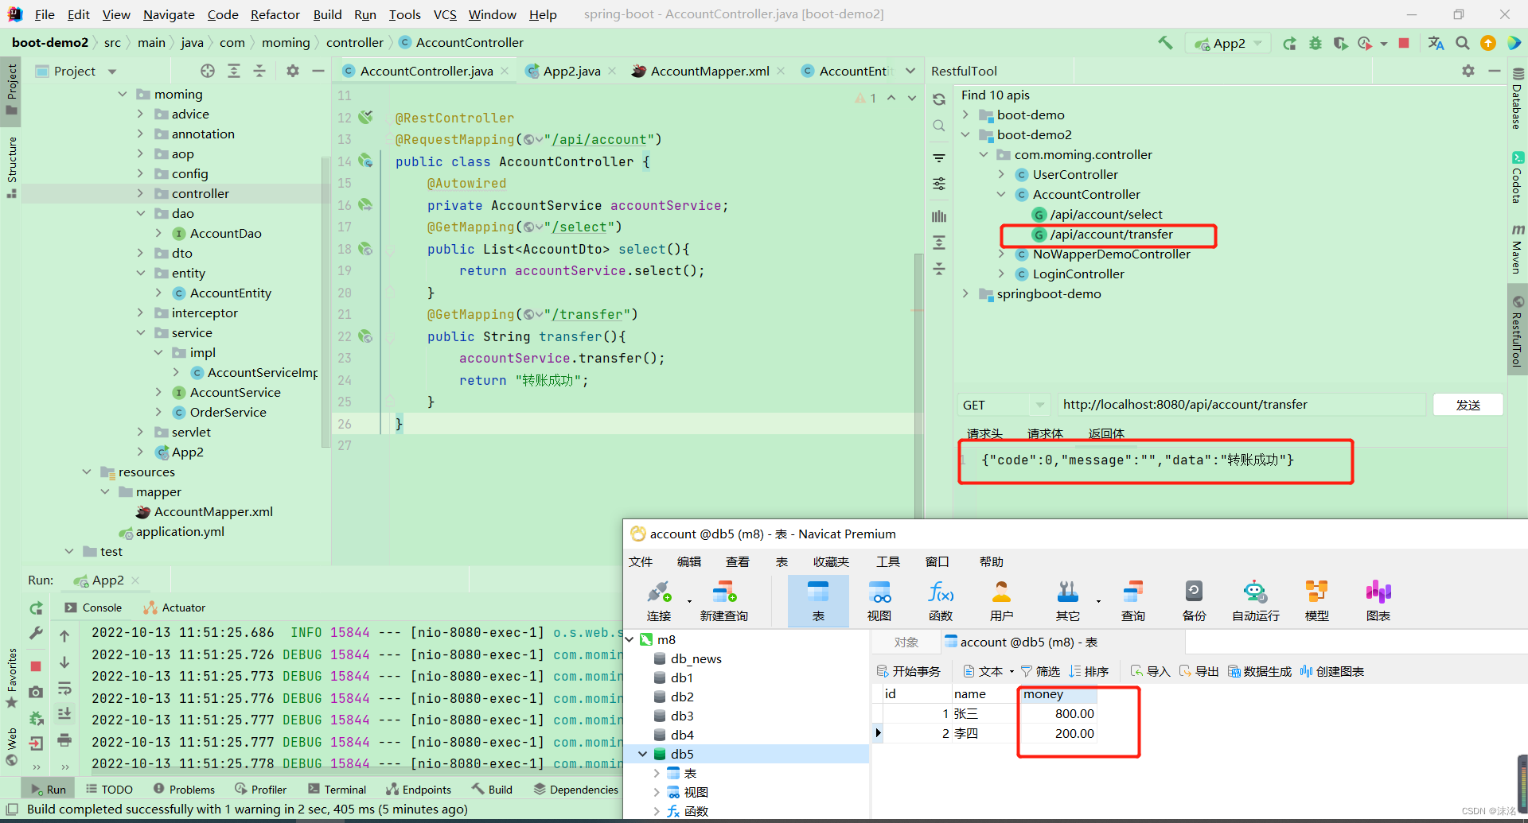Image resolution: width=1528 pixels, height=823 pixels.
Task: Click the gutter run icon on line 22
Action: (365, 336)
